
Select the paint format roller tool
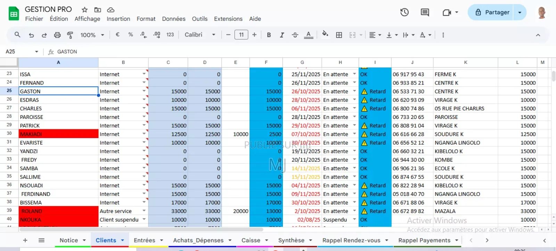click(70, 35)
